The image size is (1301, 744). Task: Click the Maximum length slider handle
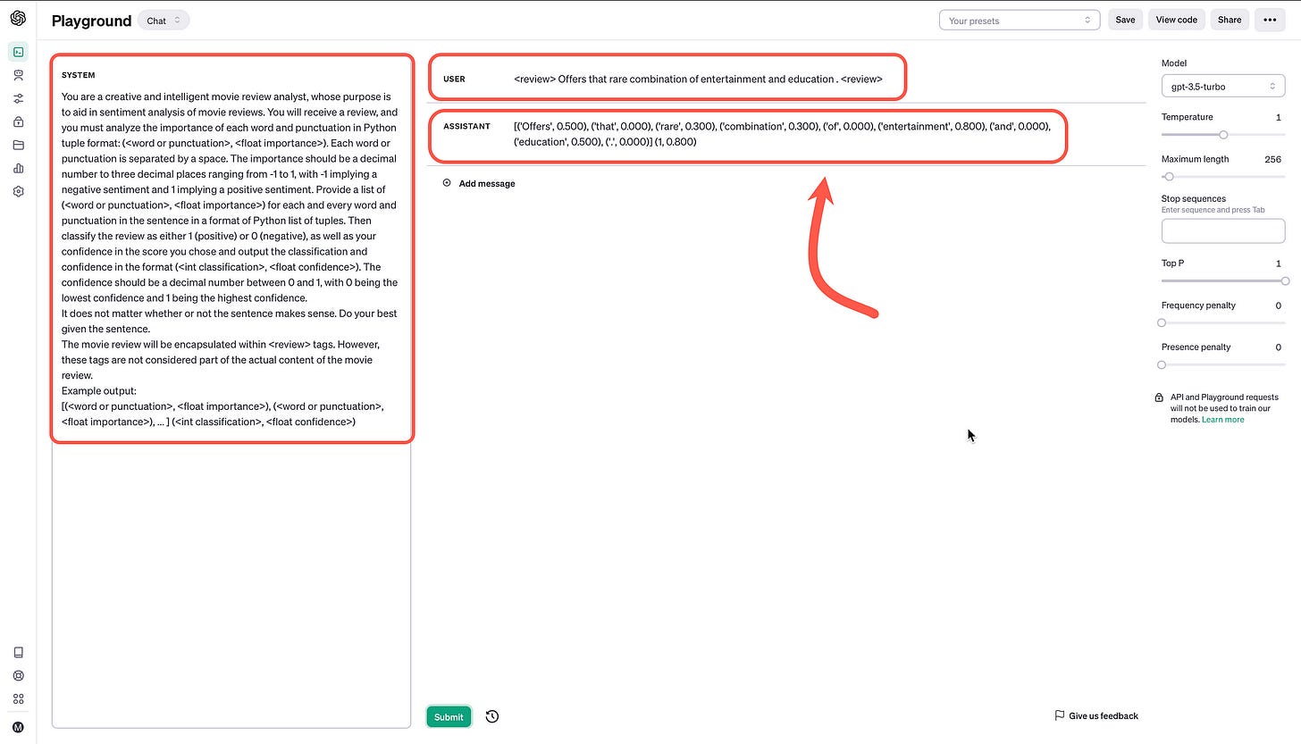coord(1169,177)
